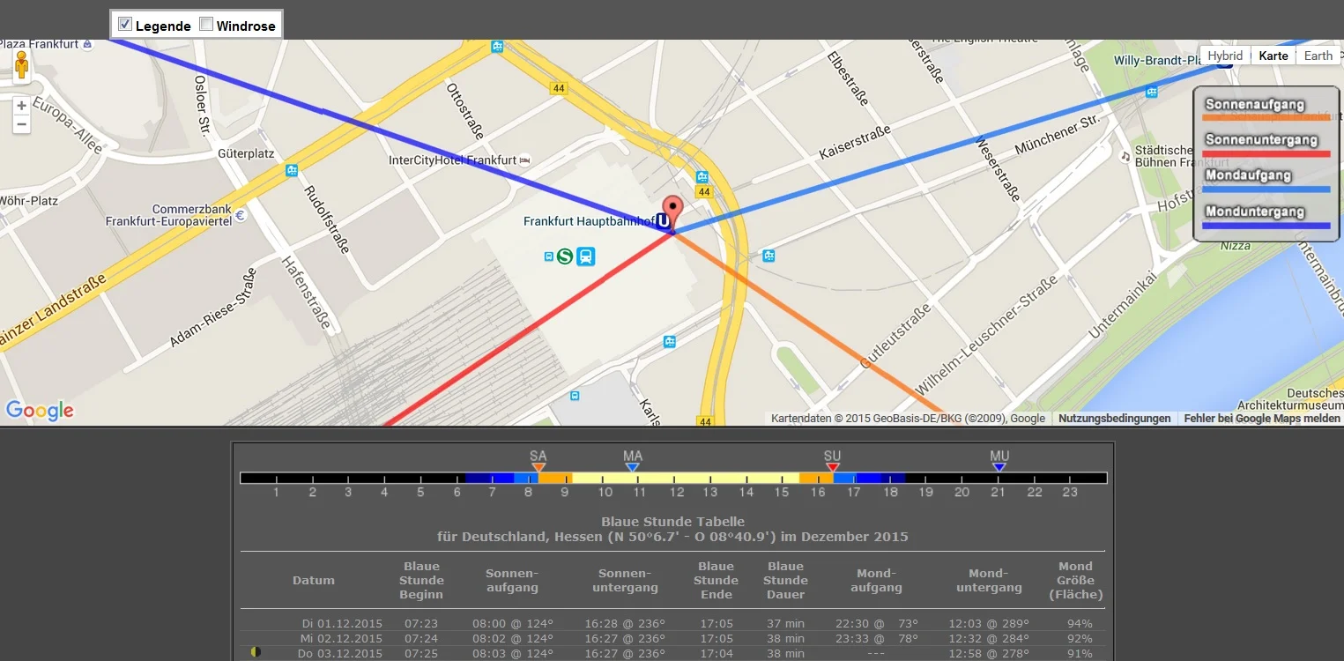Click the Sonnenaufgang column header
The image size is (1344, 661).
[511, 580]
